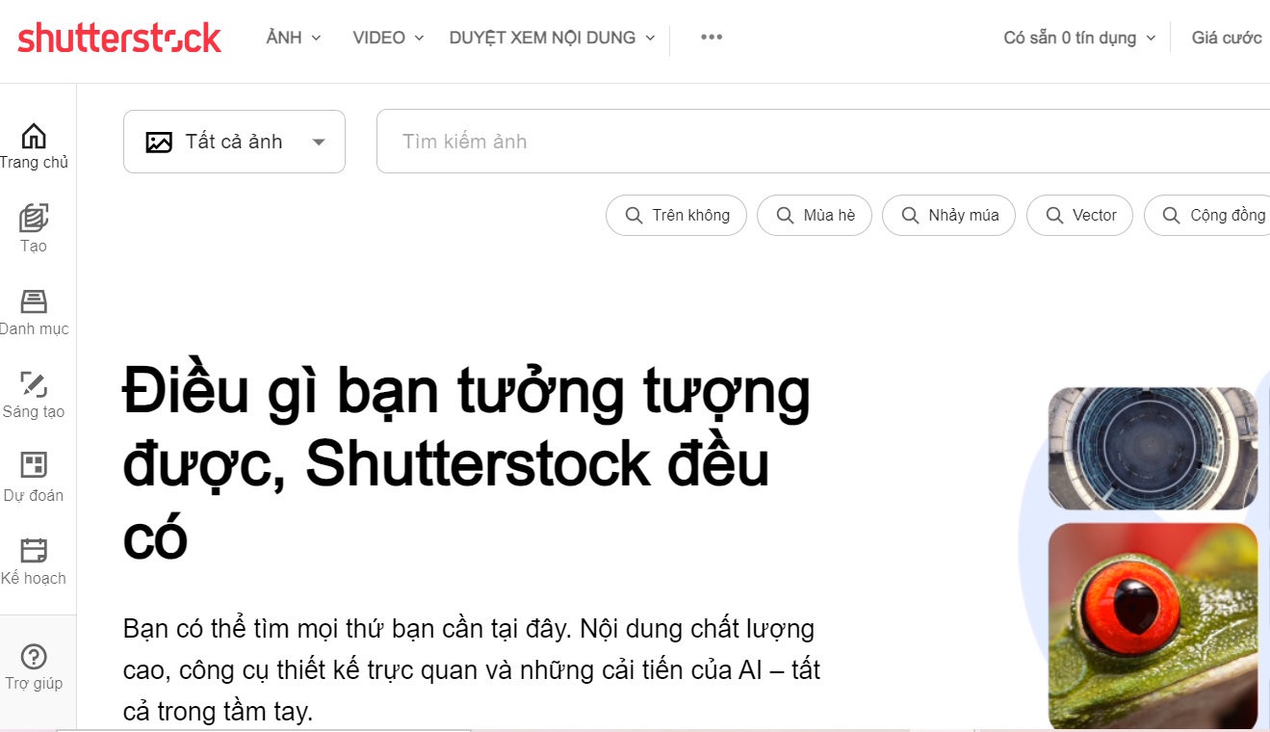The image size is (1270, 732).
Task: Click paragraph Bạn có thể tìm mọi thứ
Action: (x=472, y=670)
